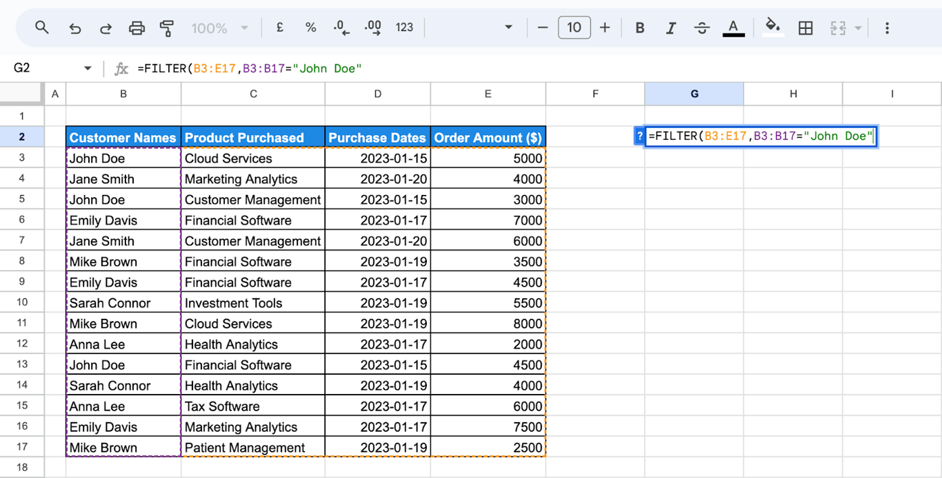
Task: Select the cell with amount 8000
Action: 488,323
